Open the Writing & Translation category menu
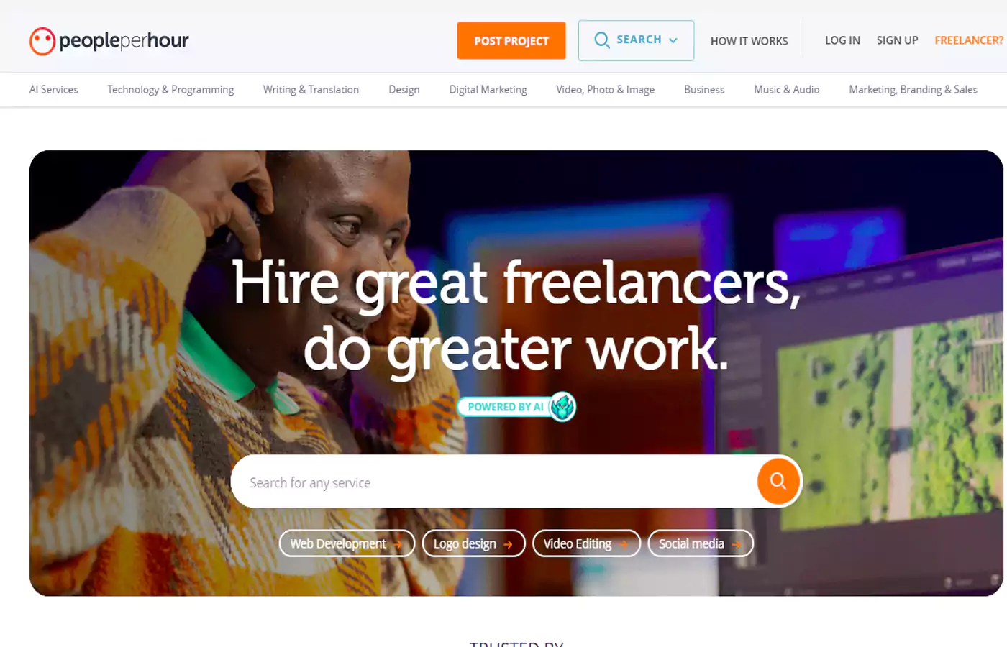This screenshot has height=647, width=1007. click(x=311, y=90)
